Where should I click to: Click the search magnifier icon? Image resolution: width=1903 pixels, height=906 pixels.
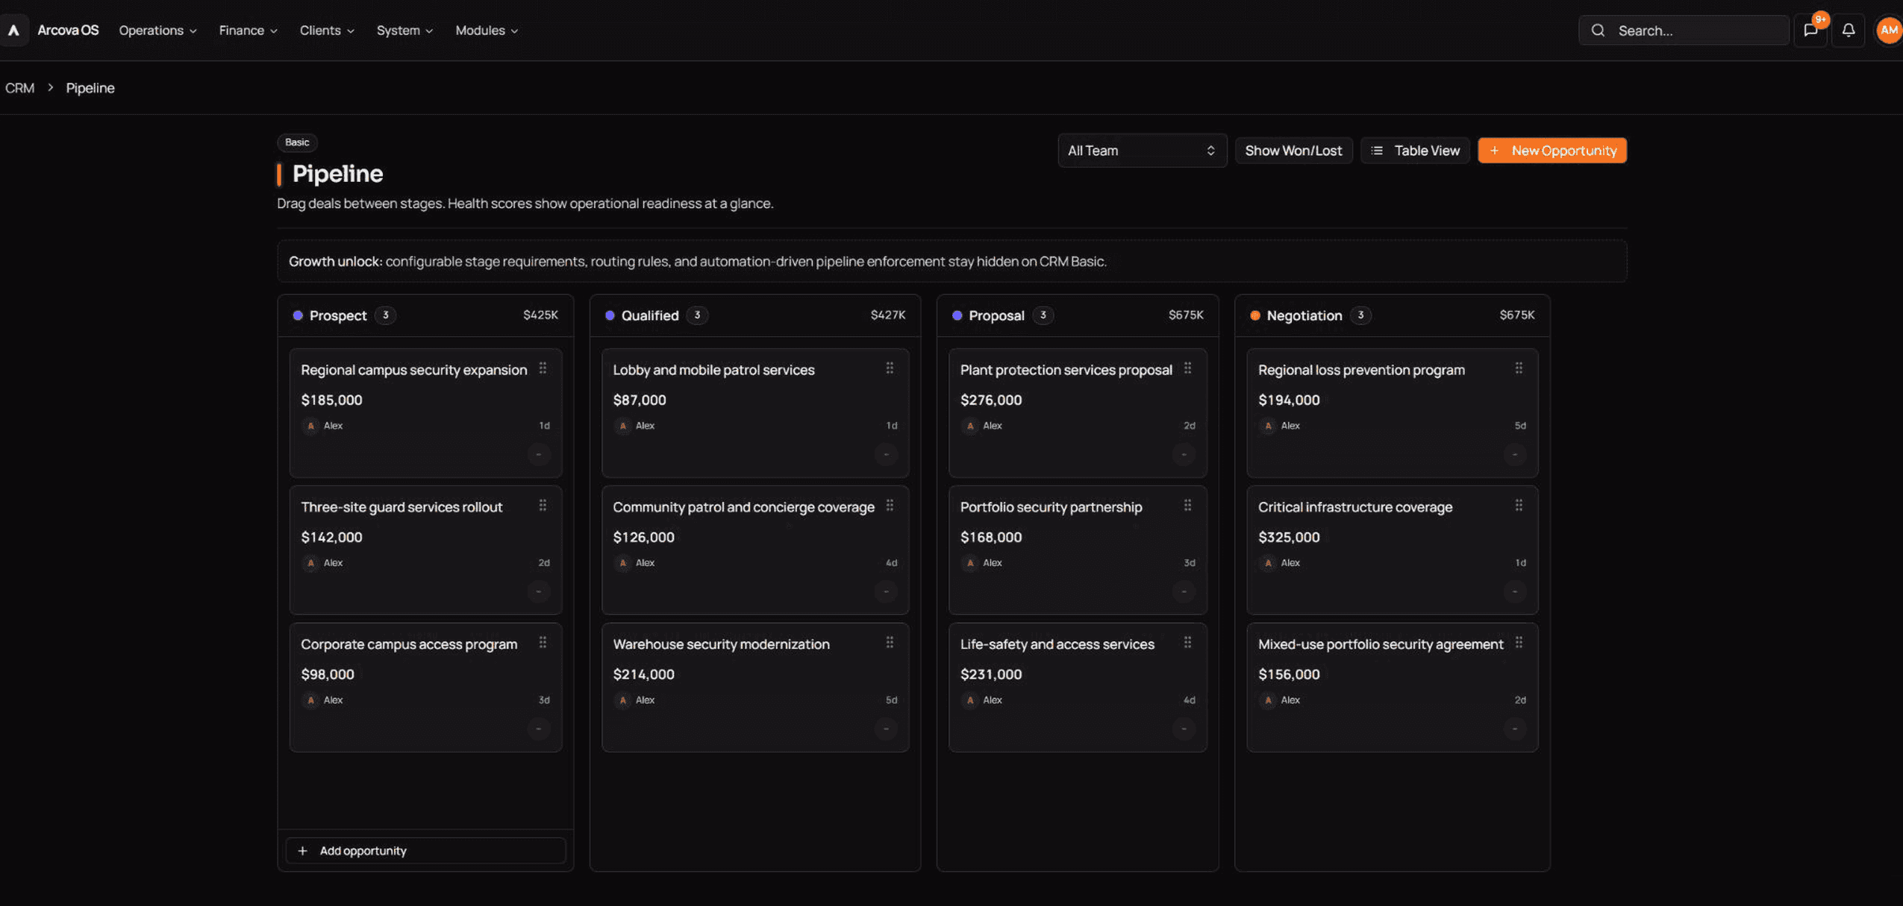coord(1597,31)
